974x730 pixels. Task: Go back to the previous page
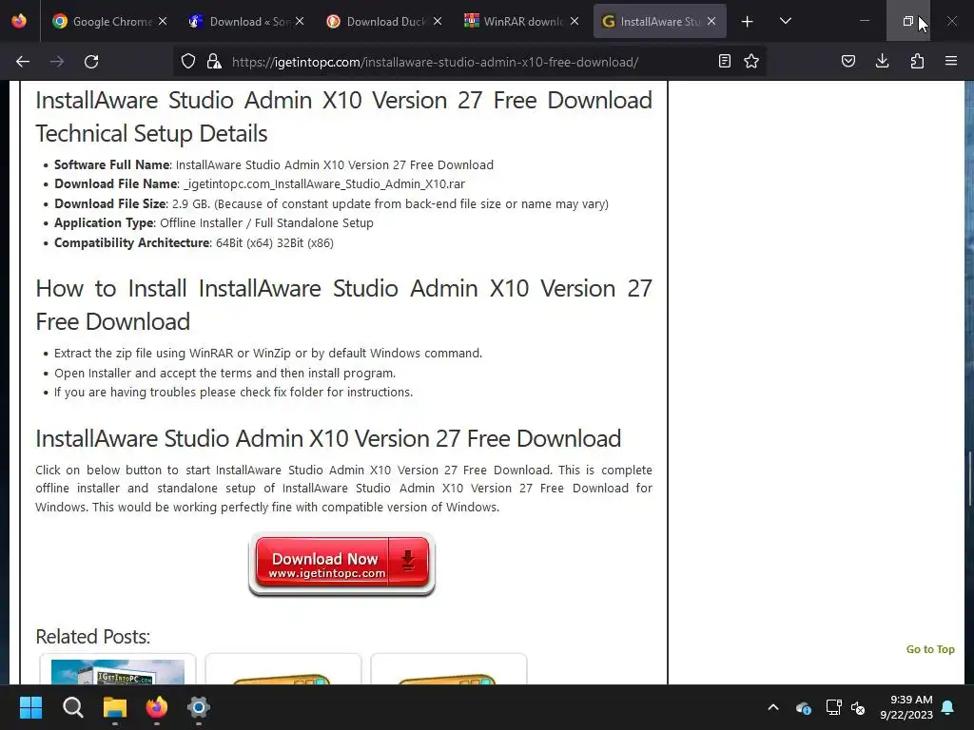23,62
